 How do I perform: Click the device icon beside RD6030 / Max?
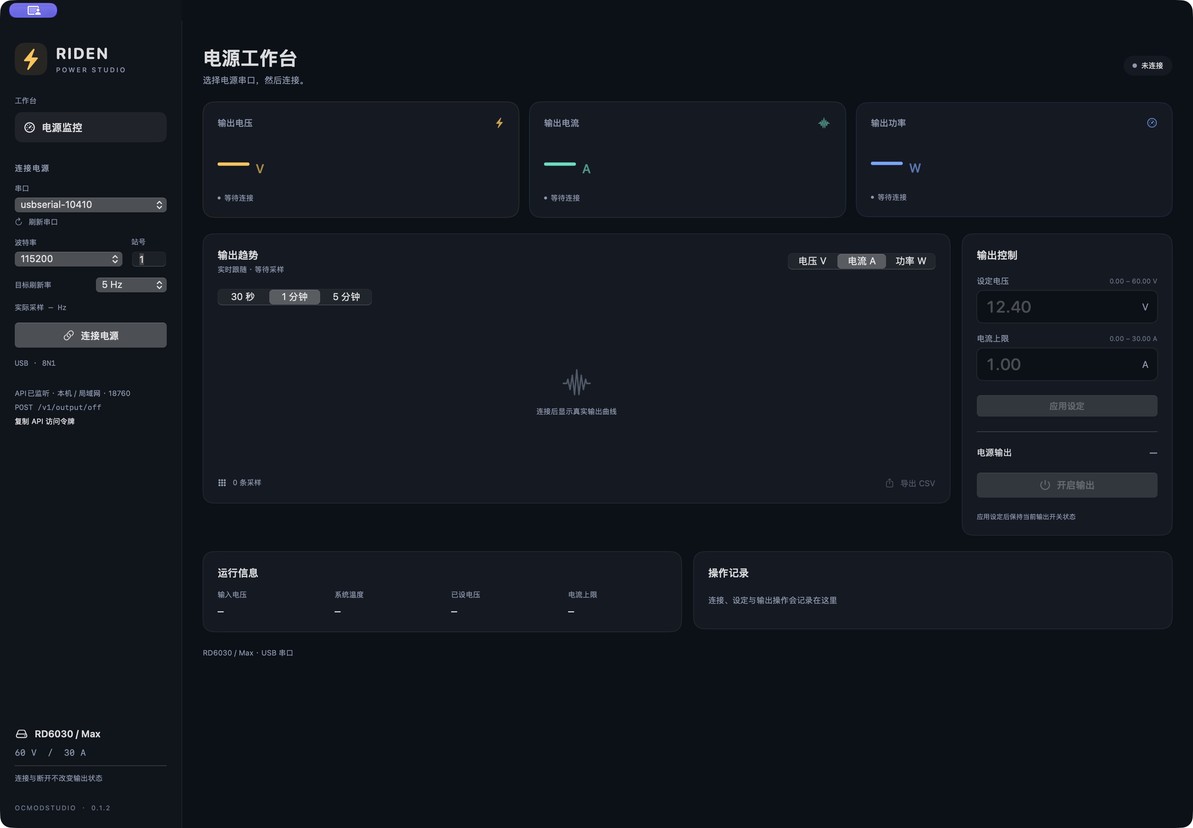pyautogui.click(x=21, y=734)
